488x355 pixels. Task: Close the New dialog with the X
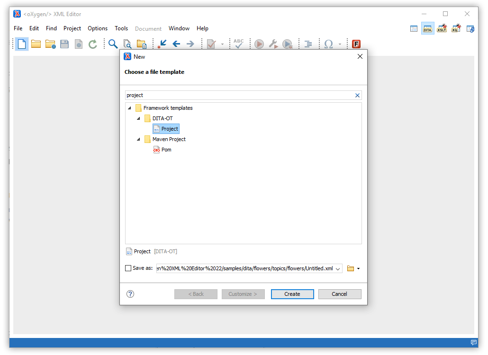coord(360,56)
